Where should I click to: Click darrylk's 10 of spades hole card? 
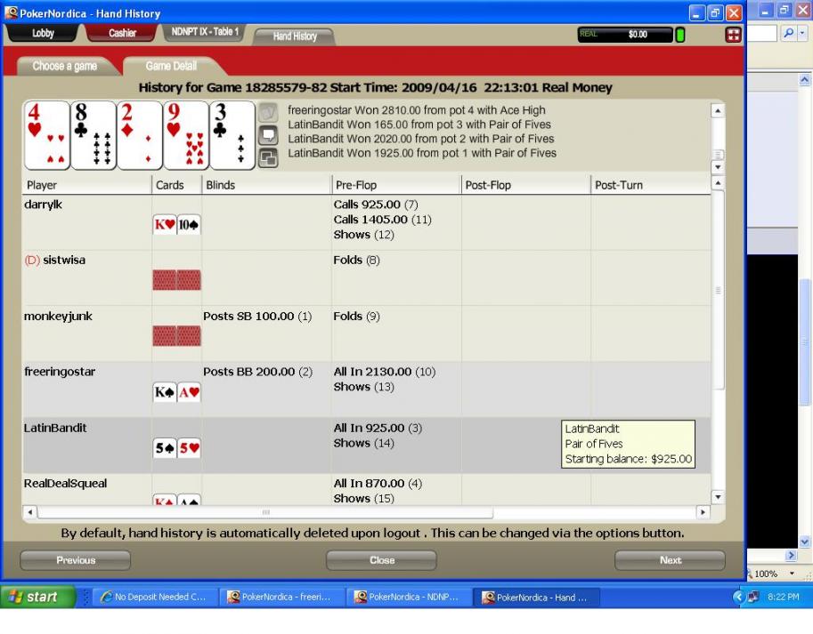click(189, 225)
